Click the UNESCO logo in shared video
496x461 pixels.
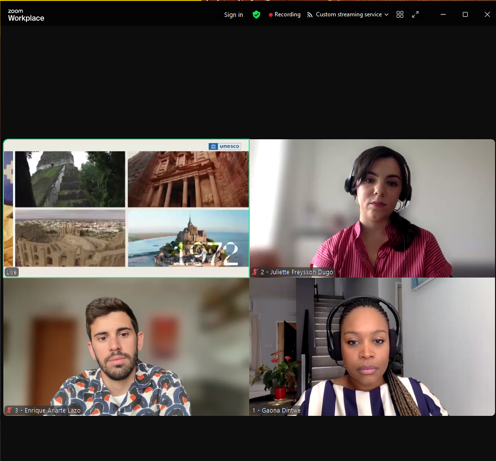(225, 146)
